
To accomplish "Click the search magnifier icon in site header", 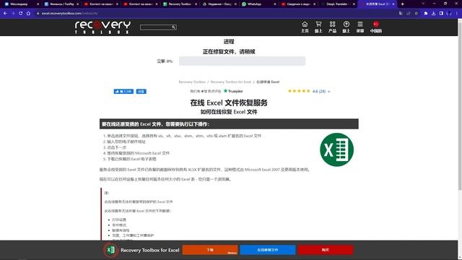I will [x=173, y=27].
